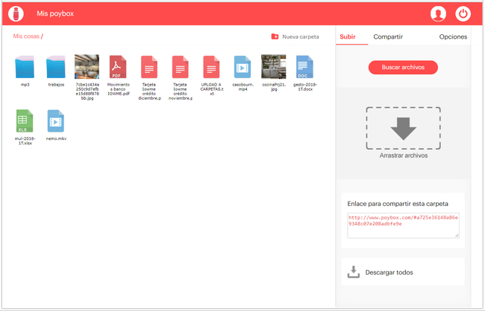Viewport: 485px width, 311px height.
Task: Click the Movimientos banco IOWME.pdf file name
Action: pyautogui.click(x=118, y=89)
